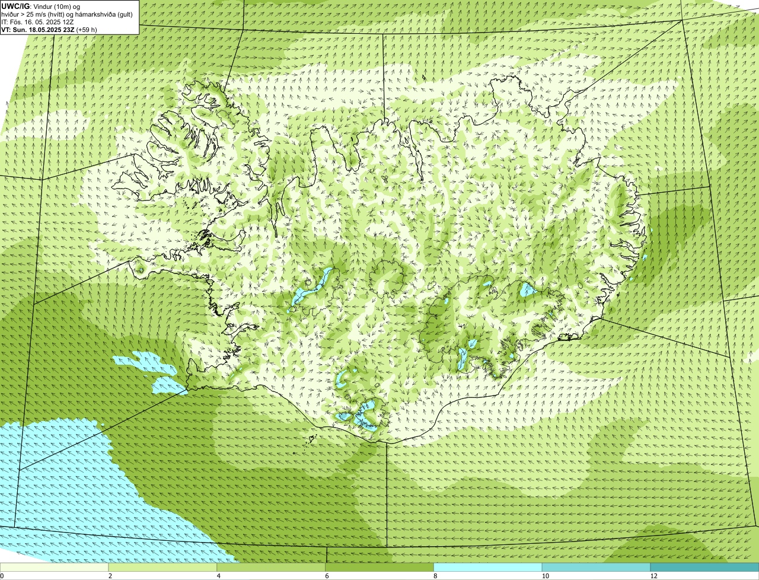Click the legend tick label '8'

point(435,576)
